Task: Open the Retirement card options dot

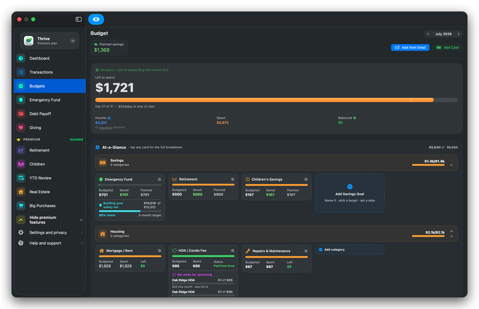Action: [x=233, y=179]
